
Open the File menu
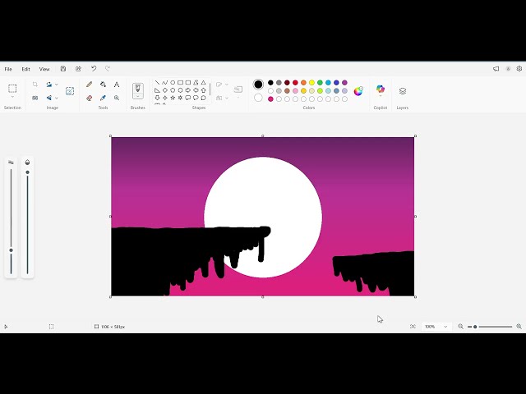8,69
